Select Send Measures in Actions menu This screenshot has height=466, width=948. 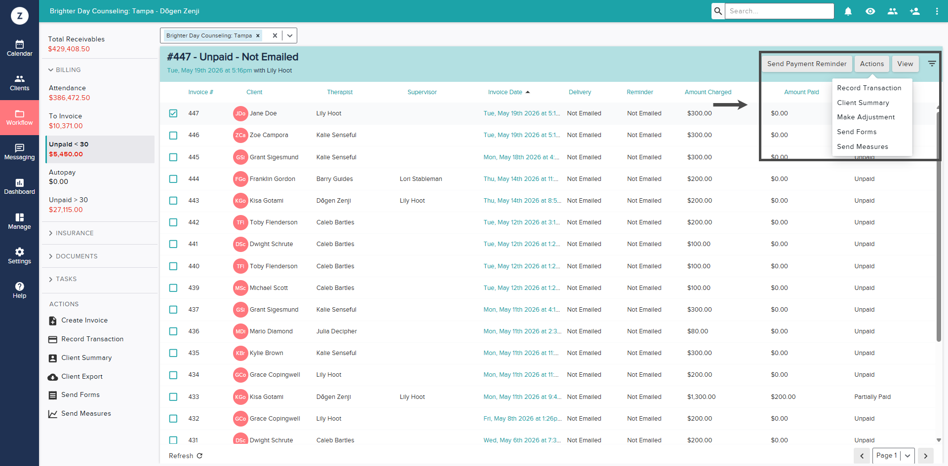click(862, 146)
